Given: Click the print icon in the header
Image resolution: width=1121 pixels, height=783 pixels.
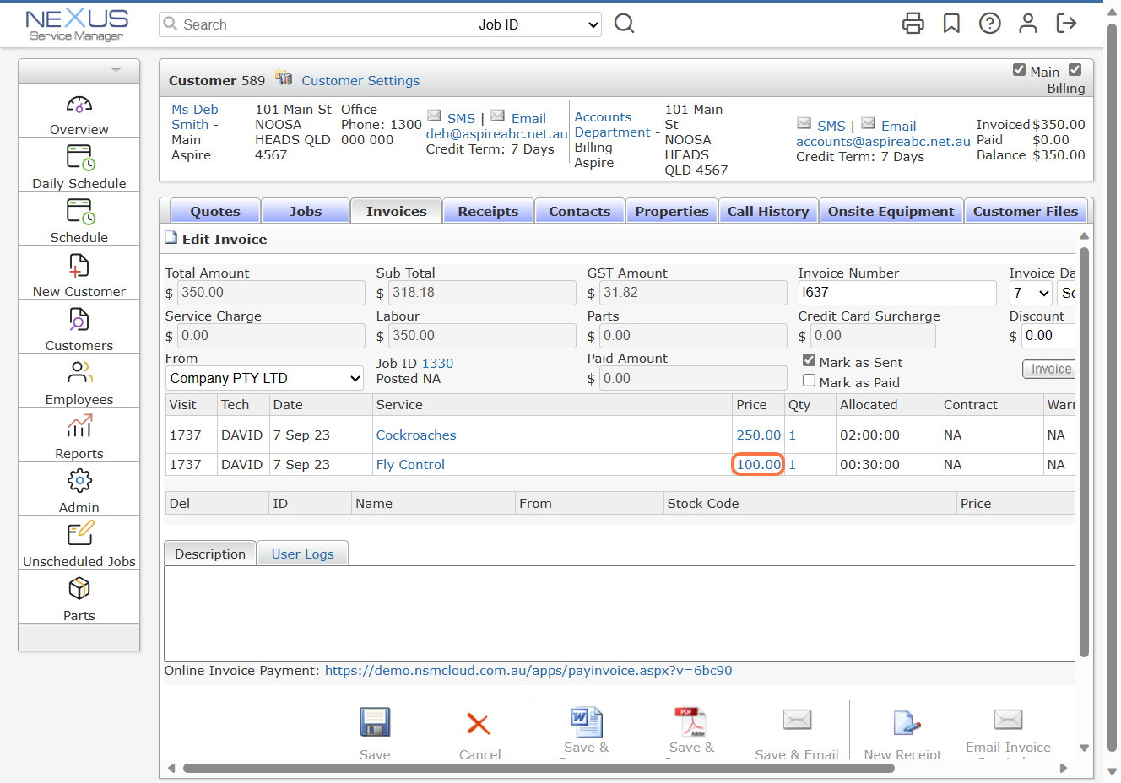Looking at the screenshot, I should click(x=913, y=24).
